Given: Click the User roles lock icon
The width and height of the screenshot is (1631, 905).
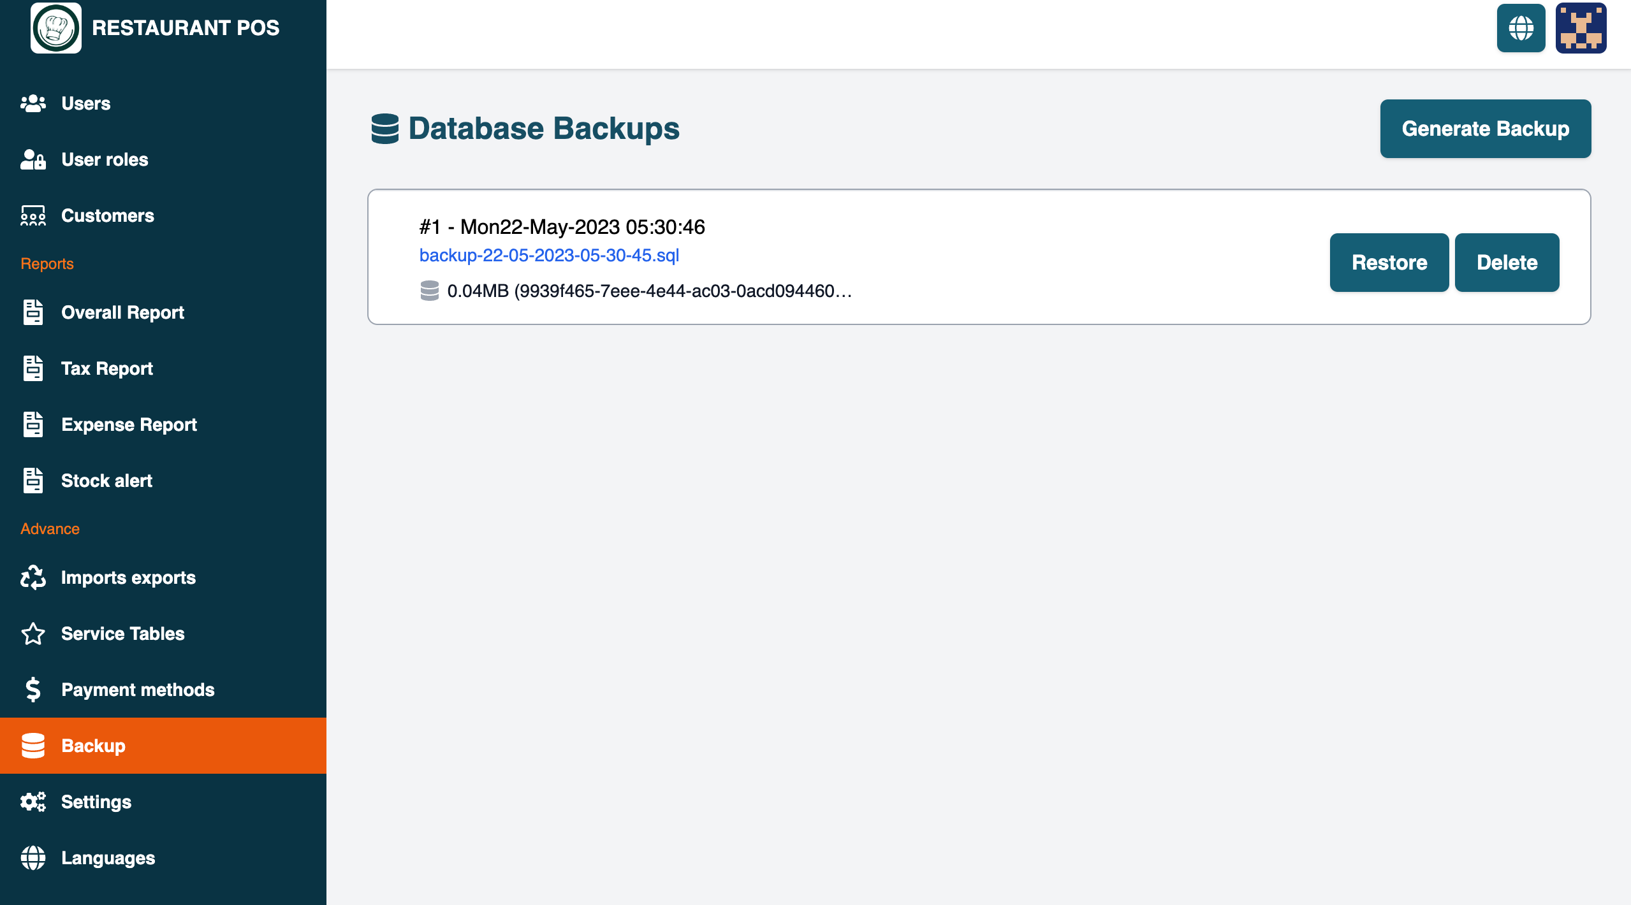Looking at the screenshot, I should point(33,159).
